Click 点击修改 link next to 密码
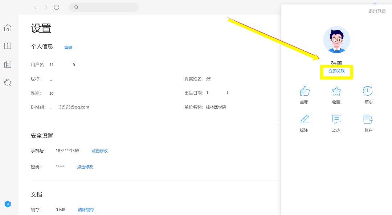 (x=85, y=167)
